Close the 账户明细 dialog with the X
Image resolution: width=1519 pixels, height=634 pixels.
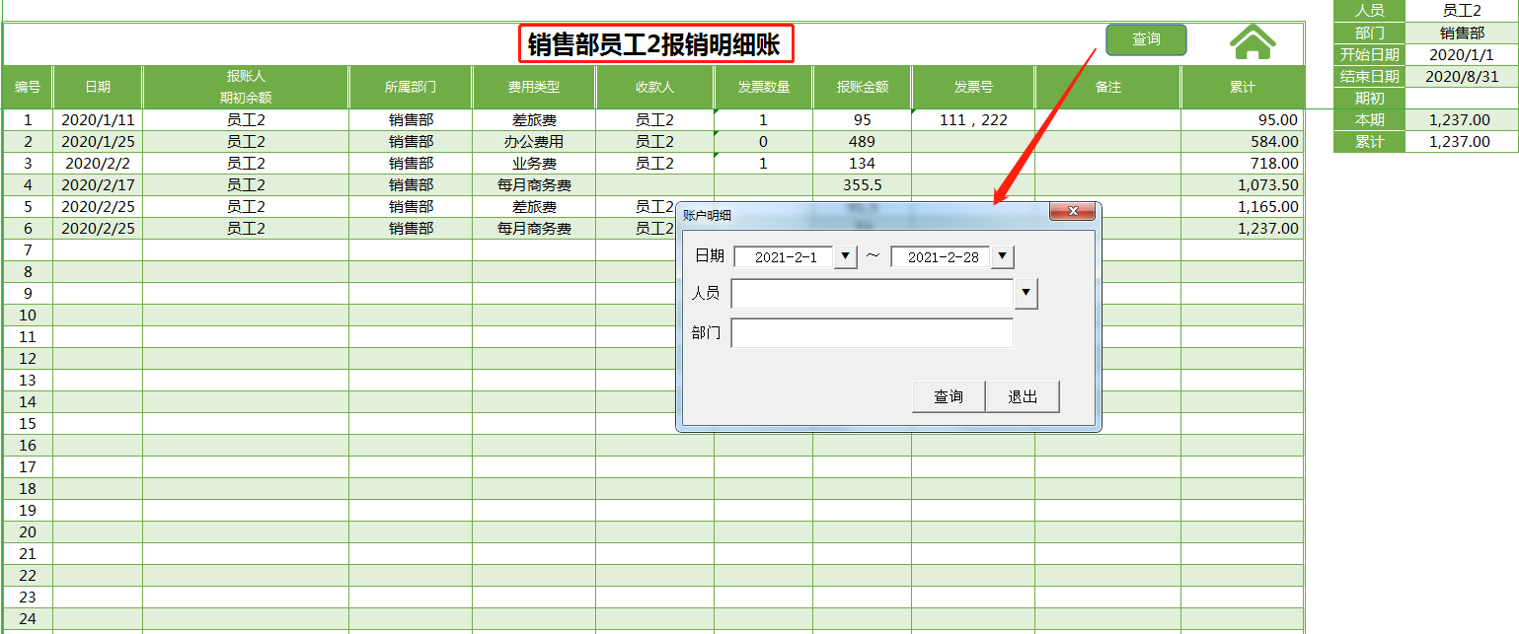point(1073,211)
